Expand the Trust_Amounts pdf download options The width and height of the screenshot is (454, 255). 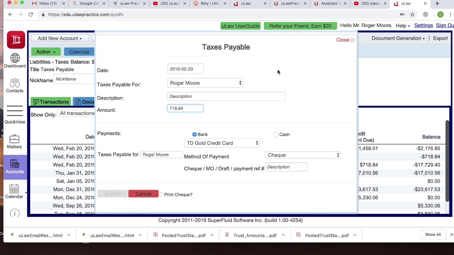(x=283, y=235)
